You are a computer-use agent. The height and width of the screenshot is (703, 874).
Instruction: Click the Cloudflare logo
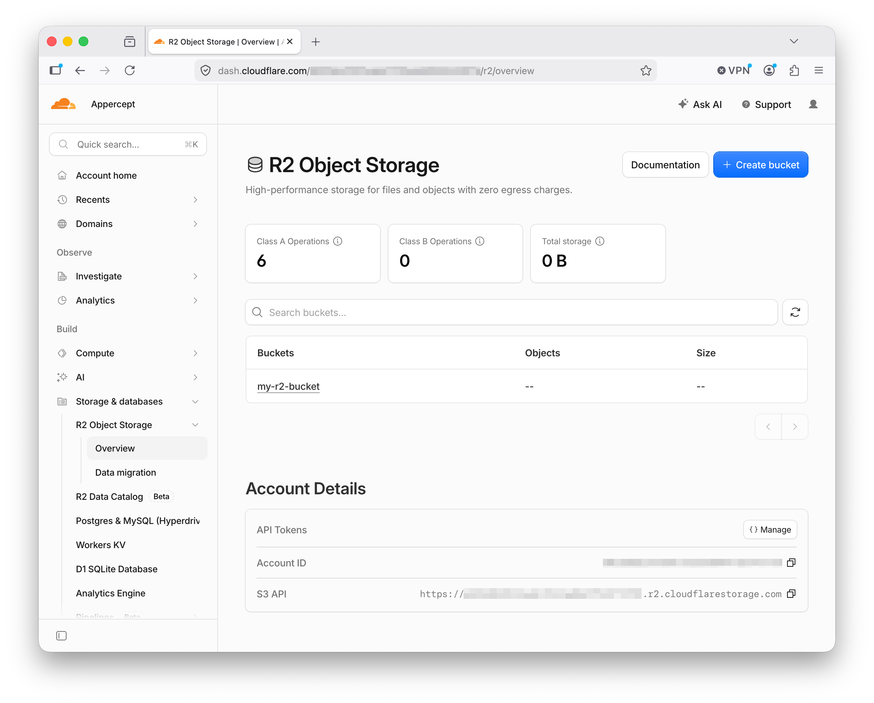click(63, 104)
